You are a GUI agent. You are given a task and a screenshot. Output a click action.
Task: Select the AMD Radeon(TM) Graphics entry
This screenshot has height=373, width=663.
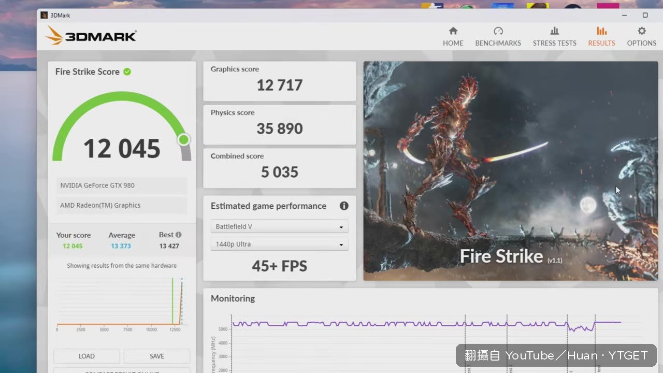tap(122, 205)
